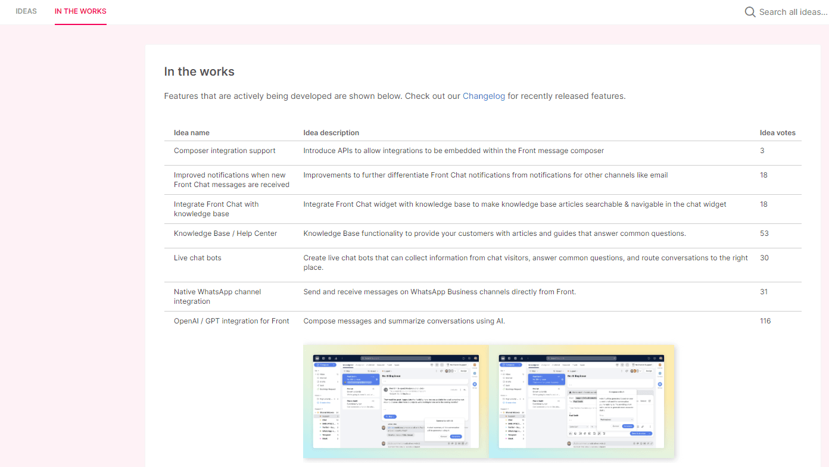
Task: Click the Idea votes column header
Action: [x=778, y=133]
